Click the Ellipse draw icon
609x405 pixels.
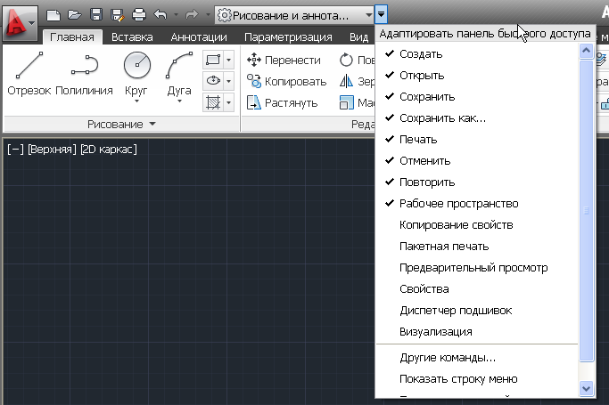[213, 81]
